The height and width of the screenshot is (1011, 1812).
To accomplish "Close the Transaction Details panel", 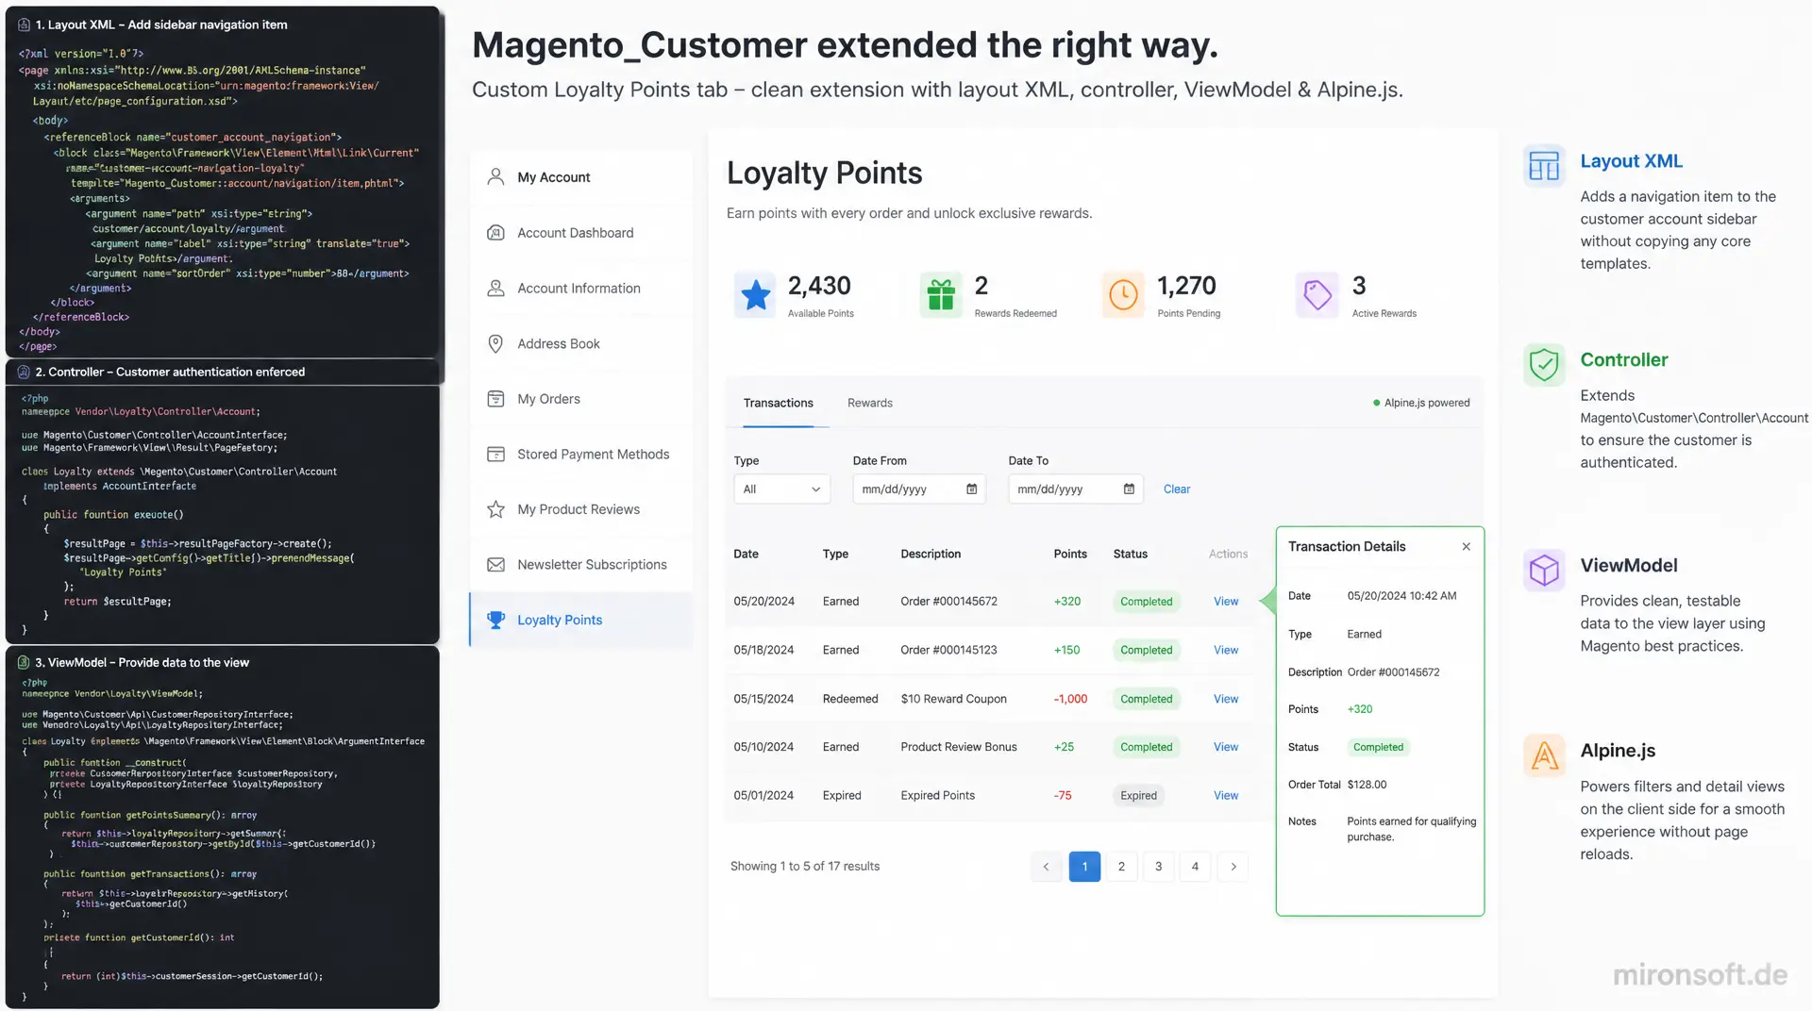I will tap(1466, 546).
